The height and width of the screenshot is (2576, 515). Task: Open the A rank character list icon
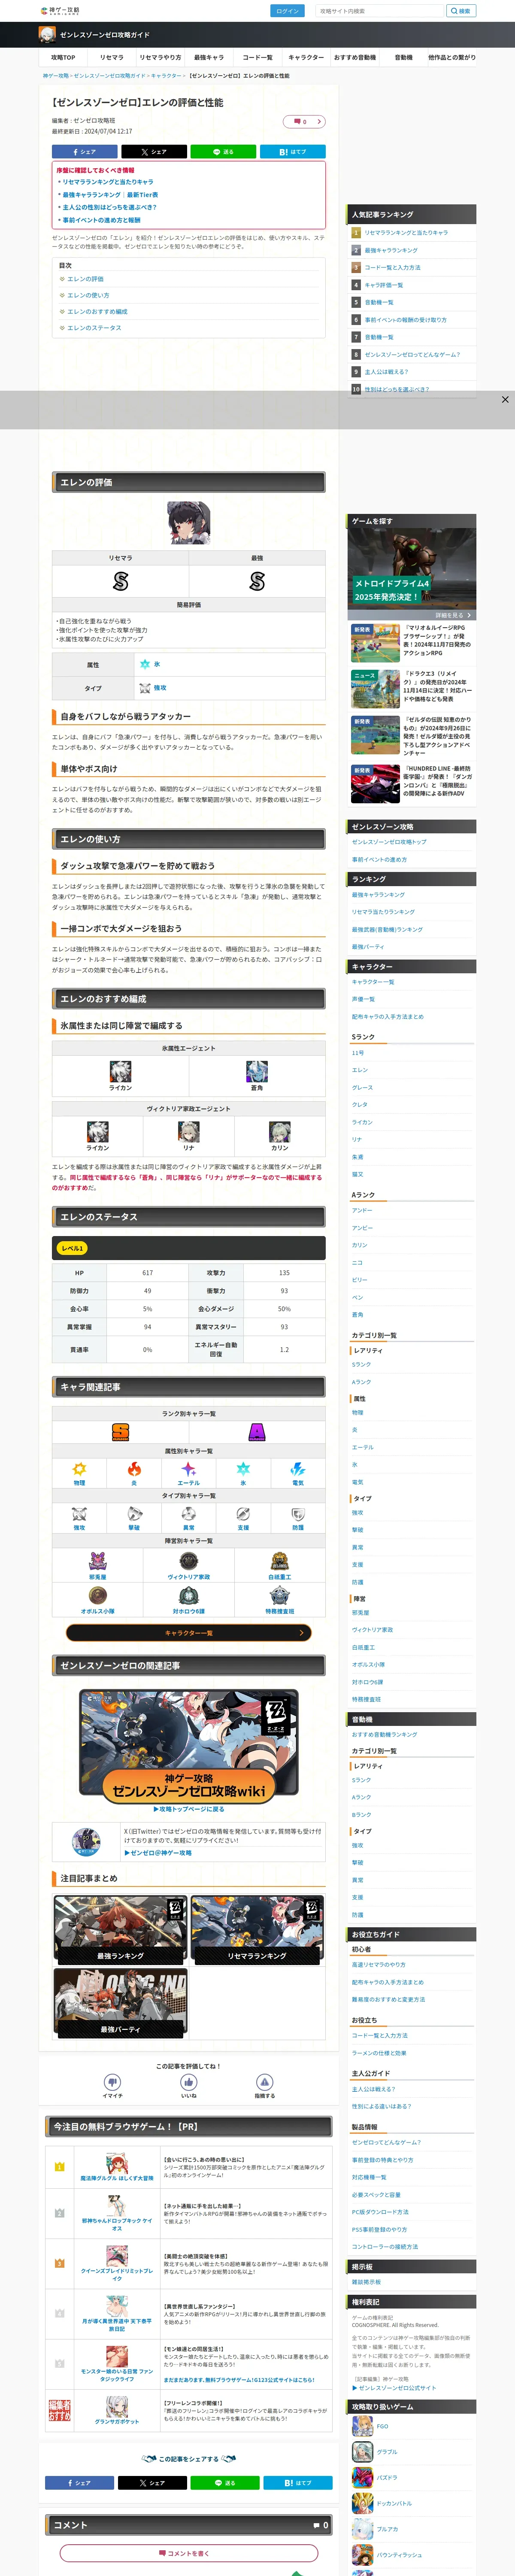[x=257, y=1432]
